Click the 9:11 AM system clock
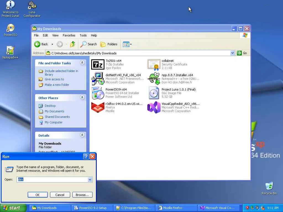 click(273, 208)
